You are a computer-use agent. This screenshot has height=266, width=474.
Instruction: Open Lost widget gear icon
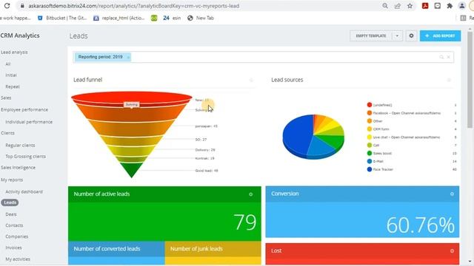[452, 251]
